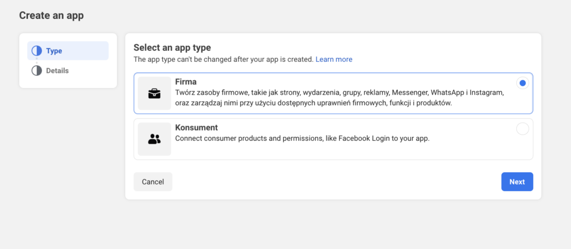Click the Select an app type heading
This screenshot has height=249, width=571.
click(x=172, y=47)
